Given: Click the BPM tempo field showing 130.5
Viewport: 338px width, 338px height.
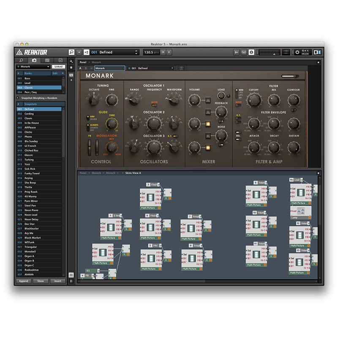Looking at the screenshot, I should [149, 52].
